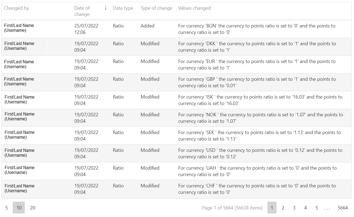The height and width of the screenshot is (217, 354).
Task: Go to page 2
Action: click(283, 208)
